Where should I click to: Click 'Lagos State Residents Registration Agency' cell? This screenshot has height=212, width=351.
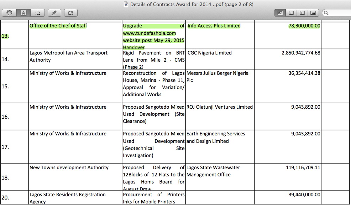click(x=67, y=198)
